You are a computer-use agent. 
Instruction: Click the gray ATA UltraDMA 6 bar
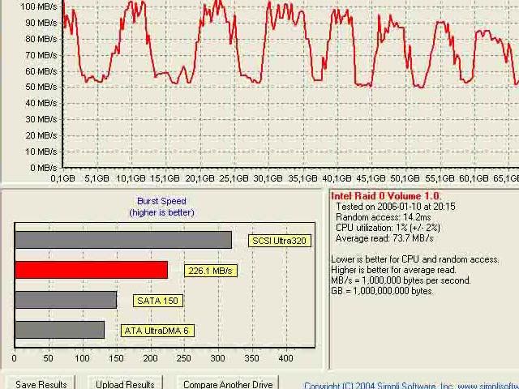click(59, 330)
